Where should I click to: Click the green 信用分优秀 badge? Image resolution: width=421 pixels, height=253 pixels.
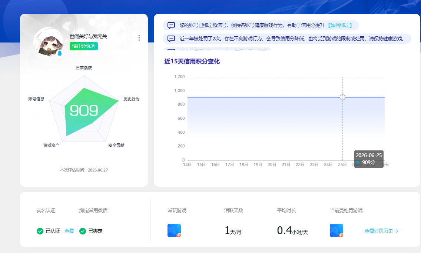click(84, 46)
